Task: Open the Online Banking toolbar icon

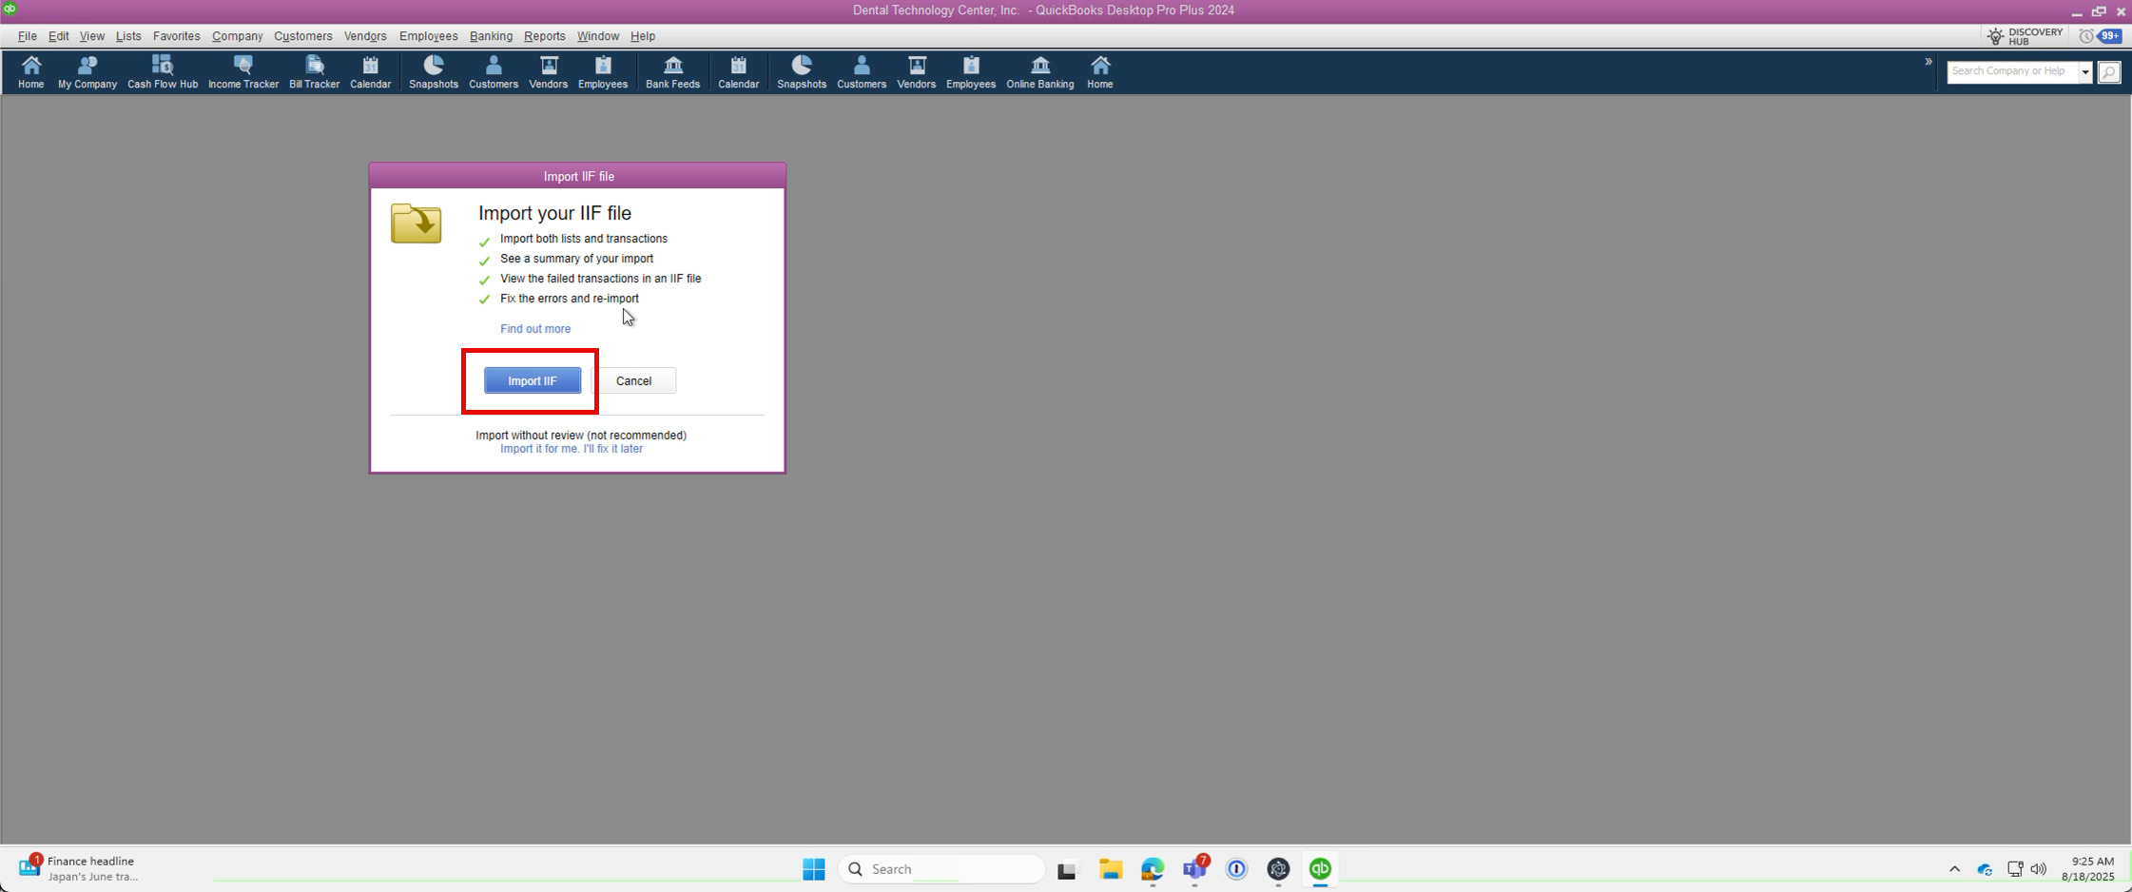Action: [1039, 72]
